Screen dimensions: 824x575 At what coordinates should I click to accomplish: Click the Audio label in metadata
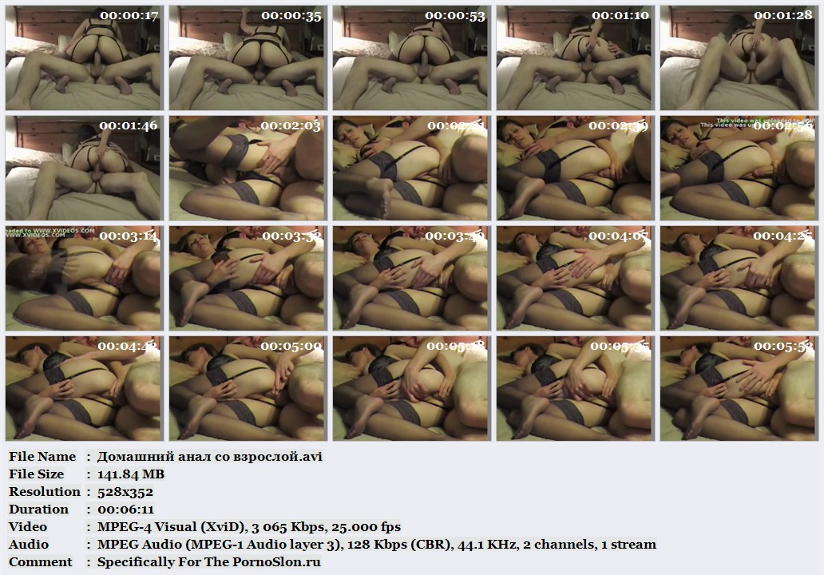tap(29, 545)
